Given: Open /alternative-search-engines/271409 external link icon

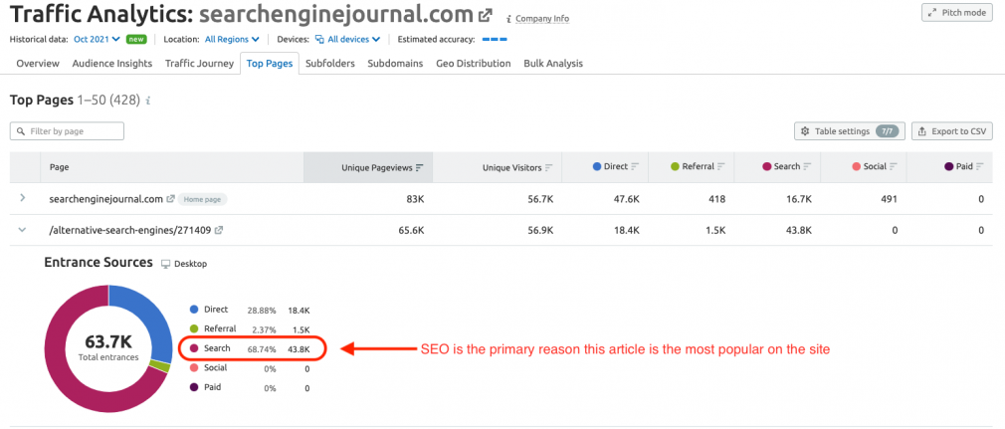Looking at the screenshot, I should [219, 230].
